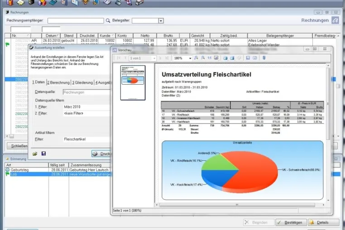Sort by Kunde column header
The width and height of the screenshot is (345, 230).
click(107, 36)
